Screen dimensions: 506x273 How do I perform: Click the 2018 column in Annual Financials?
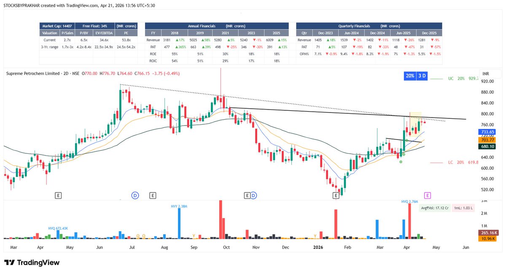(174, 33)
